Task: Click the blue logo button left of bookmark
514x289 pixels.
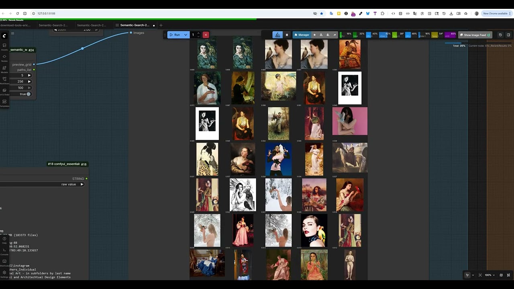Action: (277, 35)
